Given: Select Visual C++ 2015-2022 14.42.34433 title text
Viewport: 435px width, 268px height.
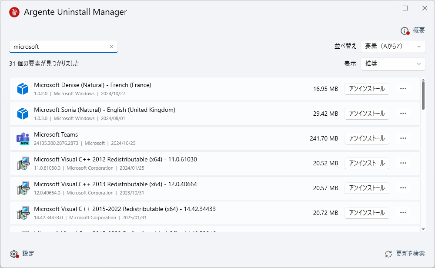Looking at the screenshot, I should point(125,209).
